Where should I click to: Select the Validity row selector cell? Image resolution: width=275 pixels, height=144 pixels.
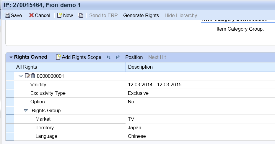[10, 85]
